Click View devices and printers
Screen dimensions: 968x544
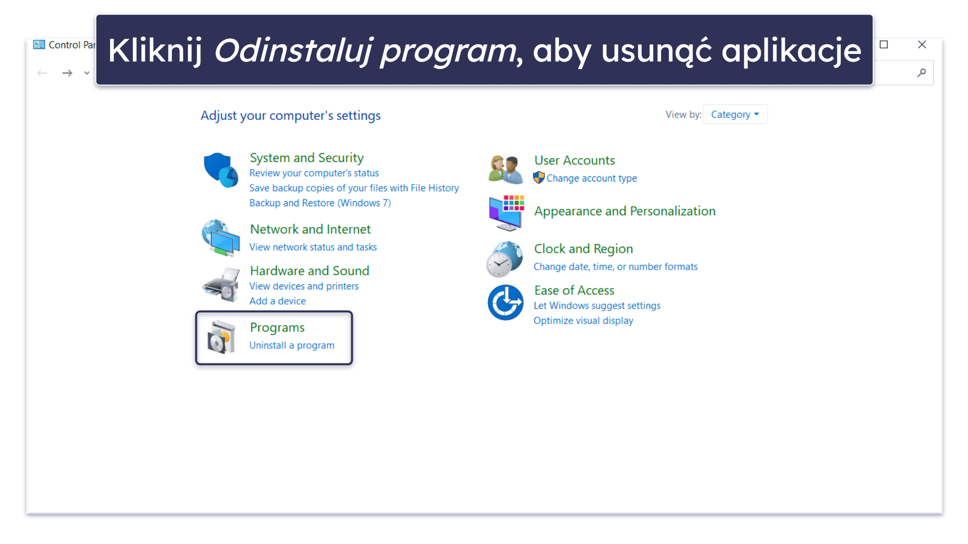point(304,286)
